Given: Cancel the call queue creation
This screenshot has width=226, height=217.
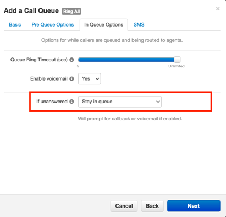Looking at the screenshot, I should [x=124, y=206].
